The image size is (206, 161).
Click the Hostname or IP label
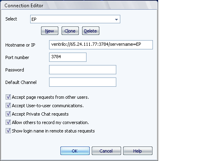pyautogui.click(x=20, y=45)
